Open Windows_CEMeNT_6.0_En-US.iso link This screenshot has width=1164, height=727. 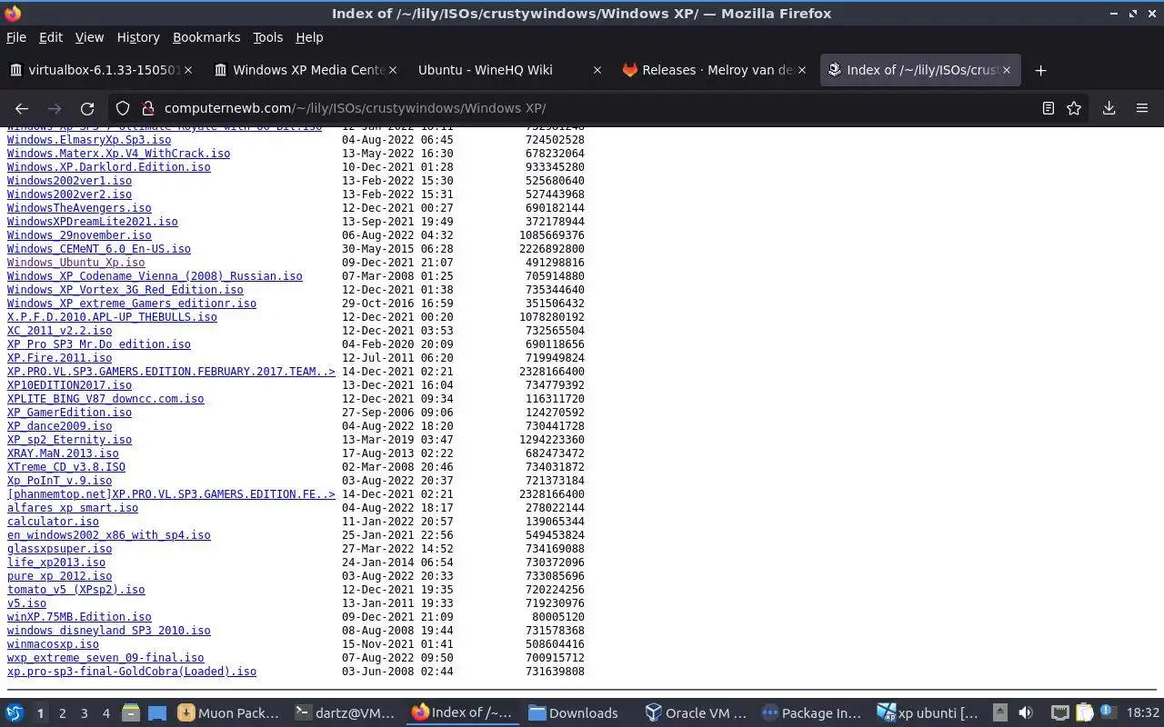pyautogui.click(x=98, y=249)
